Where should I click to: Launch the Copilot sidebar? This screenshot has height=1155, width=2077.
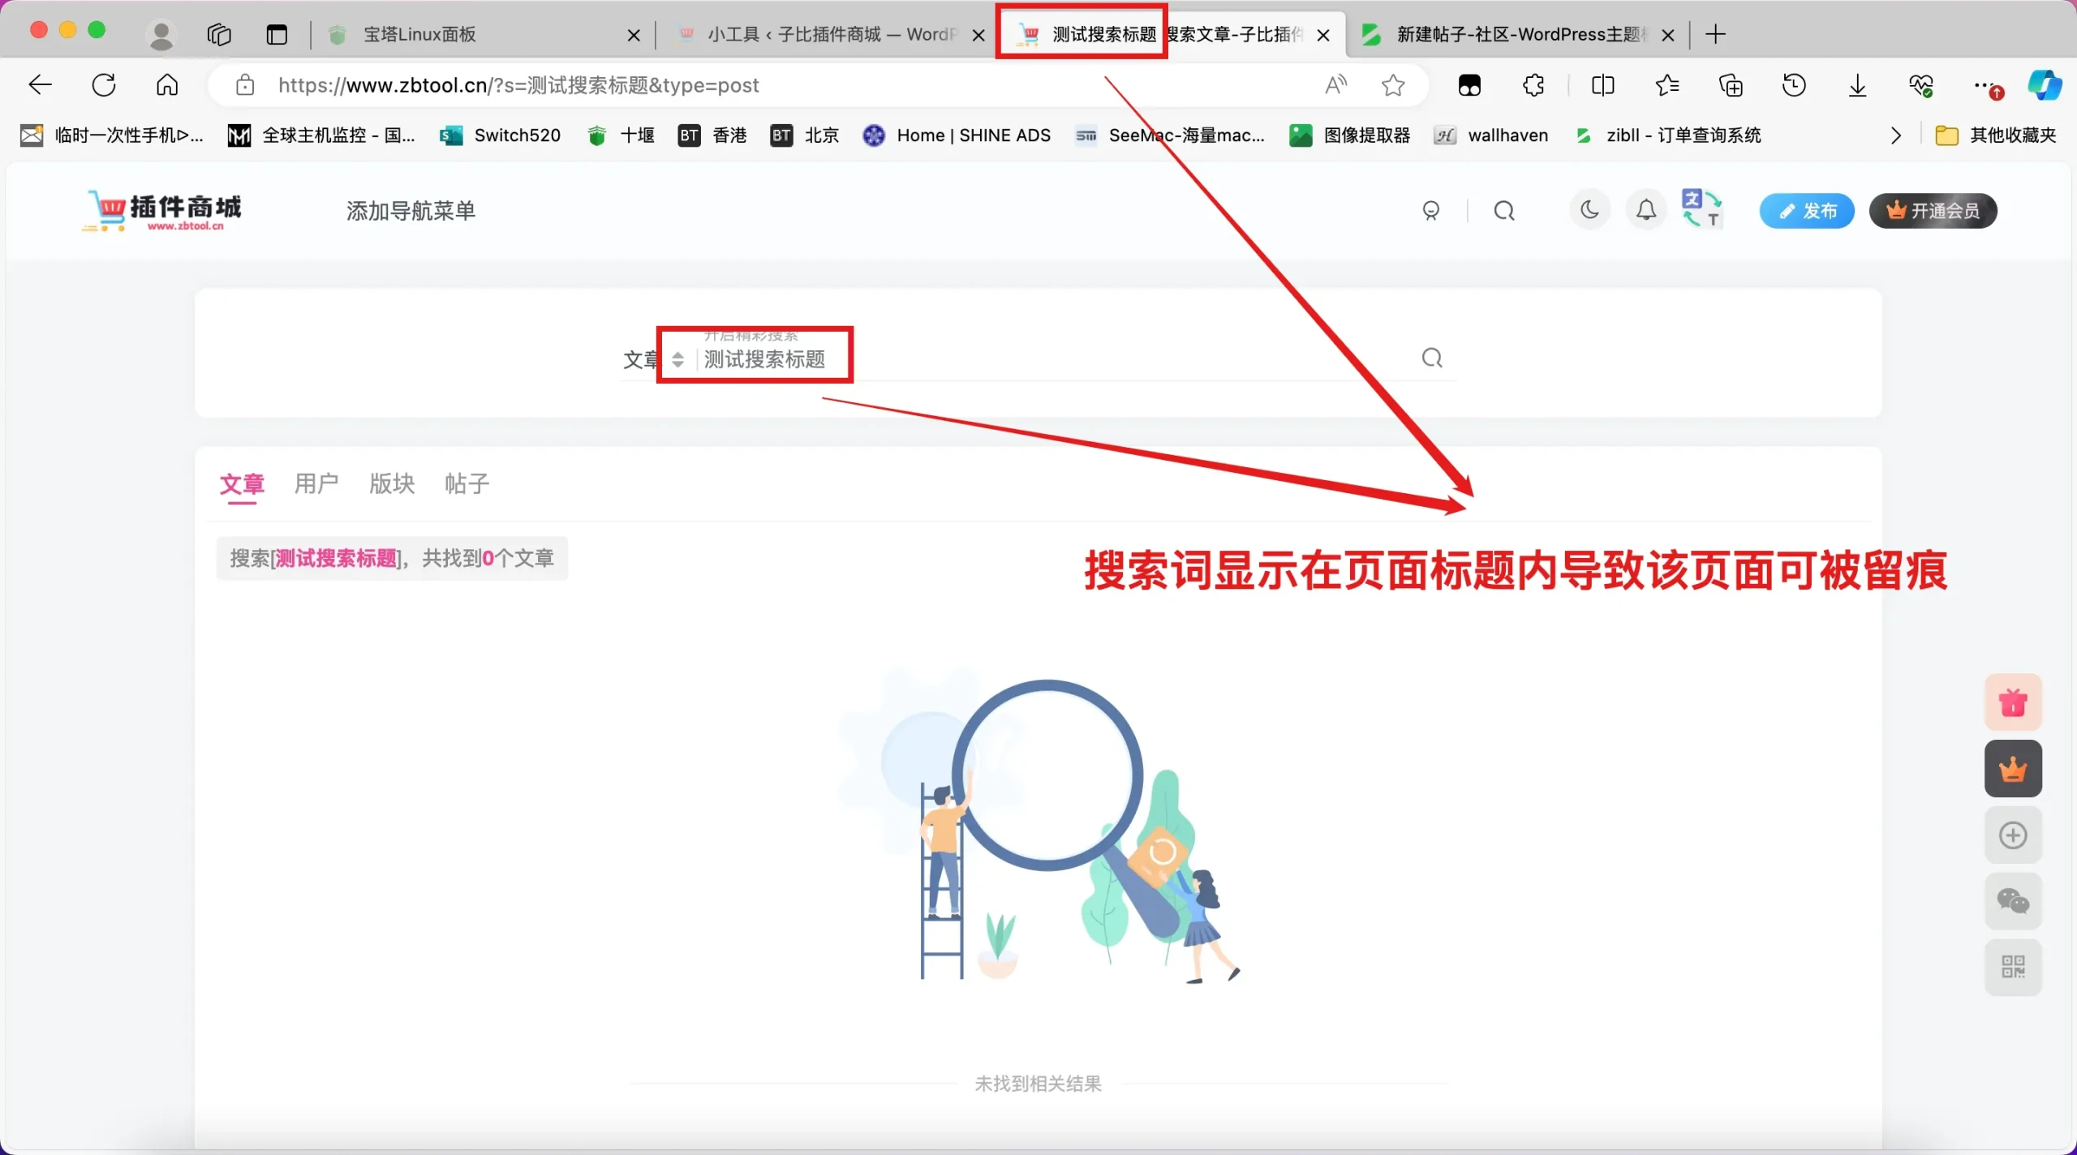pyautogui.click(x=2045, y=85)
